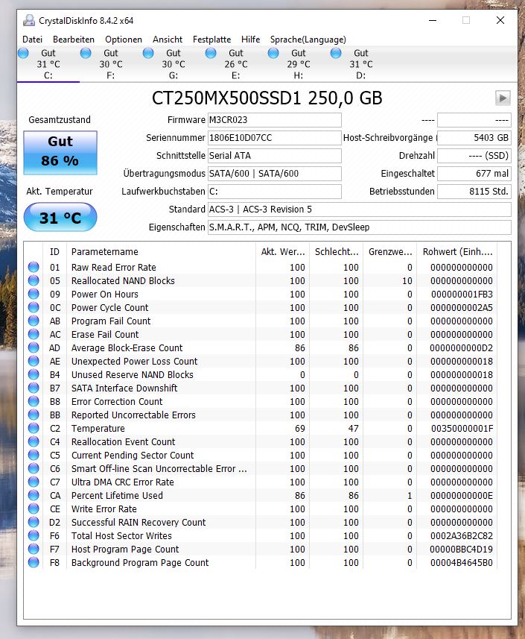Click the ID column header
The width and height of the screenshot is (525, 639).
[x=54, y=252]
